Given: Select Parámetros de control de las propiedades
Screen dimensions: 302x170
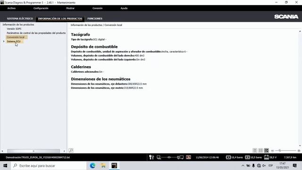Looking at the screenshot, I should (x=36, y=33).
